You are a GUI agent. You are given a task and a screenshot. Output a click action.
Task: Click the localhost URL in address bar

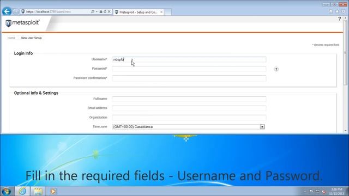49,11
